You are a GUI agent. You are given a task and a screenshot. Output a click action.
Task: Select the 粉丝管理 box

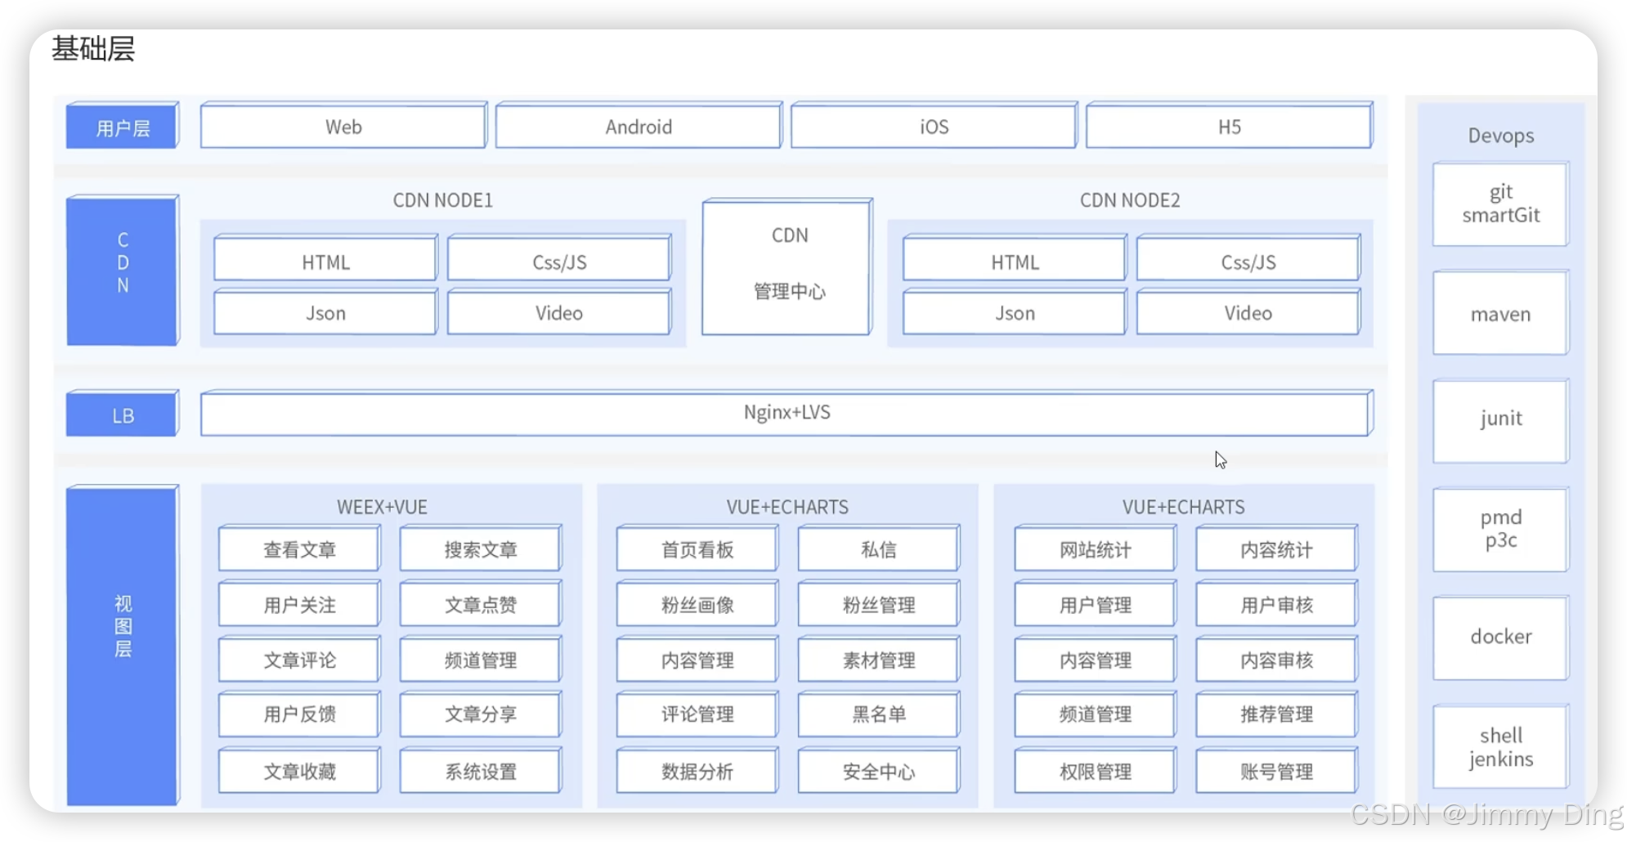[879, 603]
